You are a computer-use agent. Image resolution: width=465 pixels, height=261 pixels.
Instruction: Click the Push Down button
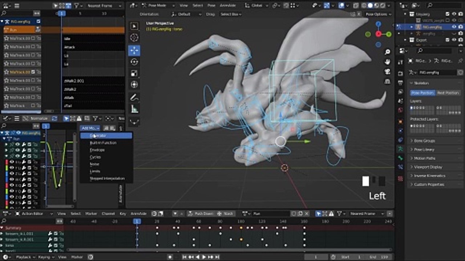201,214
